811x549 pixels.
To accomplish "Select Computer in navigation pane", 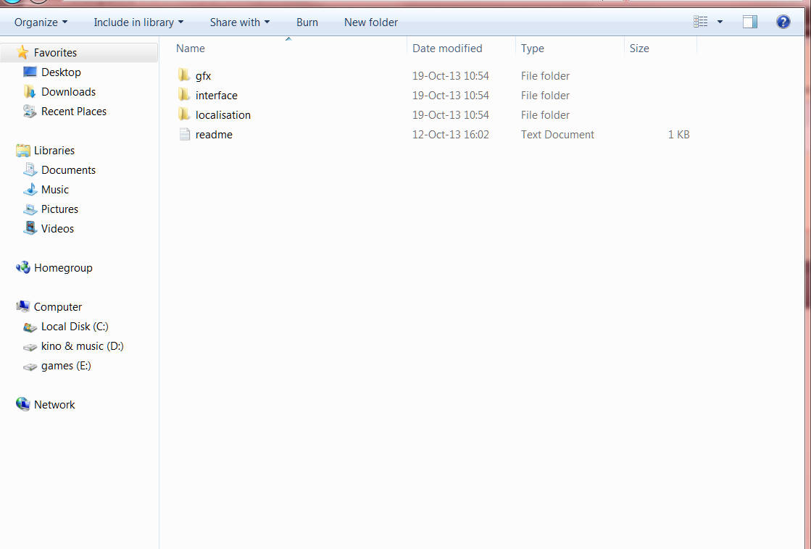I will (58, 307).
